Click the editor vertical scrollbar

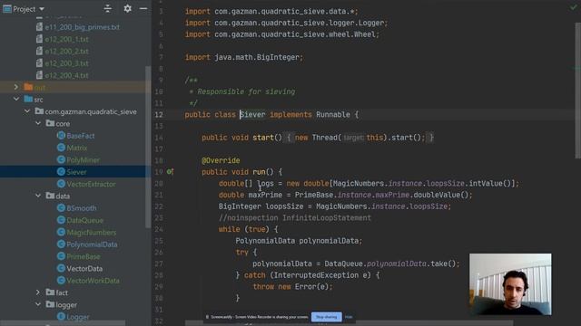click(577, 91)
